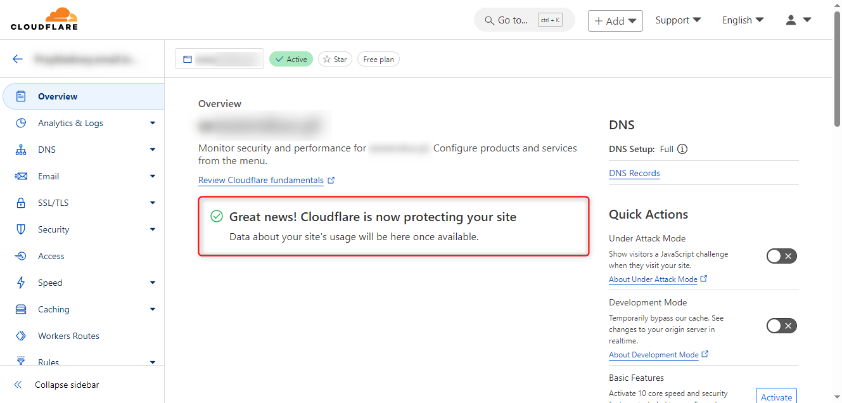Image resolution: width=842 pixels, height=403 pixels.
Task: Enable Under Attack Mode toggle
Action: click(x=781, y=256)
